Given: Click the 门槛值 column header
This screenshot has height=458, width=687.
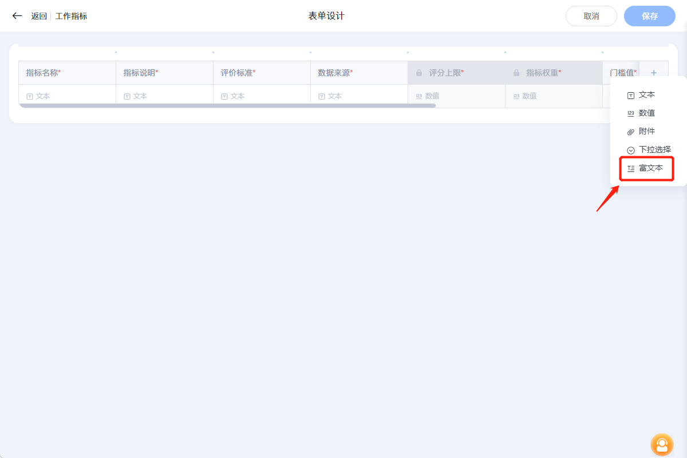Looking at the screenshot, I should point(622,73).
